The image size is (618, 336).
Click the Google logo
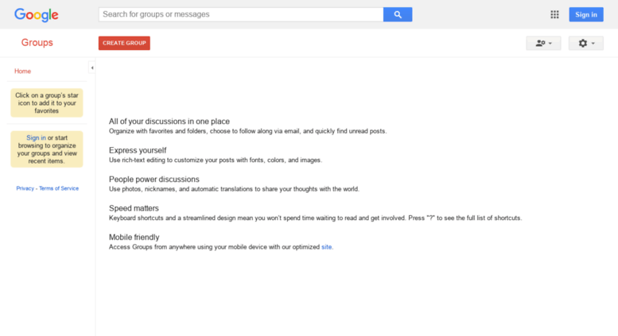[37, 15]
